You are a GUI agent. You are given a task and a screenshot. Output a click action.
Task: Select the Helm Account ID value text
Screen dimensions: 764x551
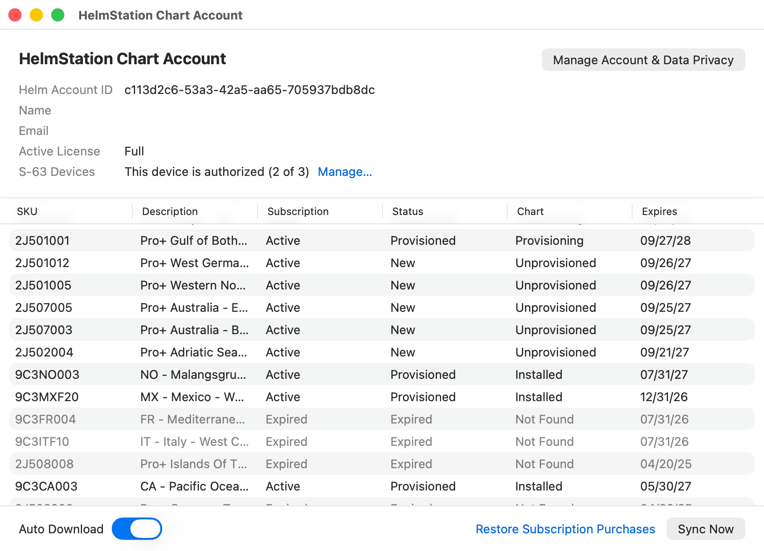coord(250,90)
